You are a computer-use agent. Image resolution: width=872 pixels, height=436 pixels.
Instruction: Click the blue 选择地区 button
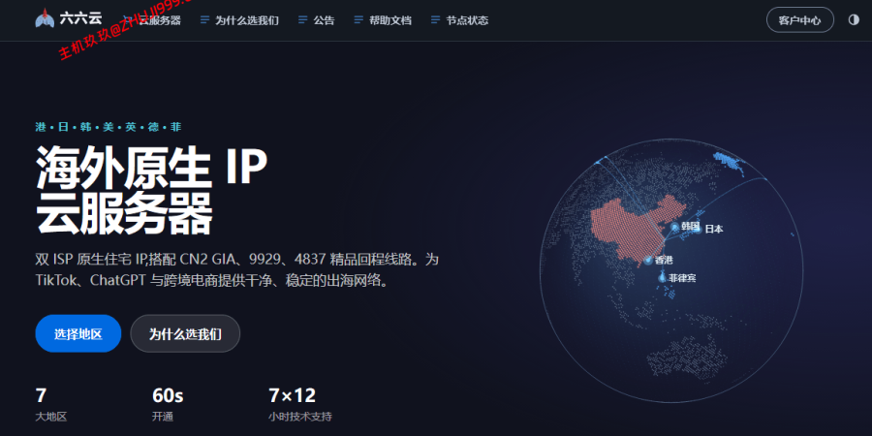click(78, 333)
